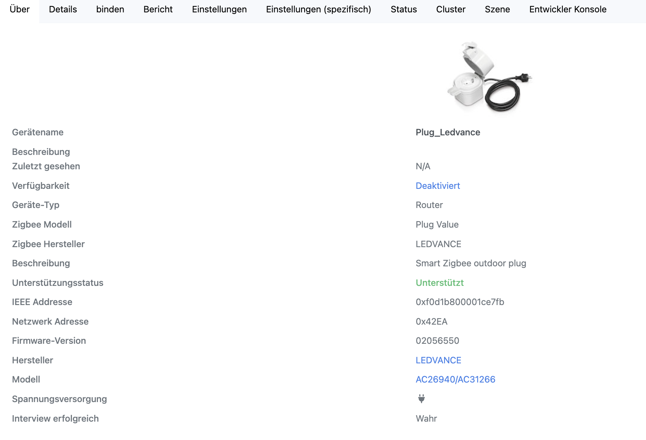Click the Deaktiviert availability link
Viewport: 646px width, 440px height.
click(438, 186)
